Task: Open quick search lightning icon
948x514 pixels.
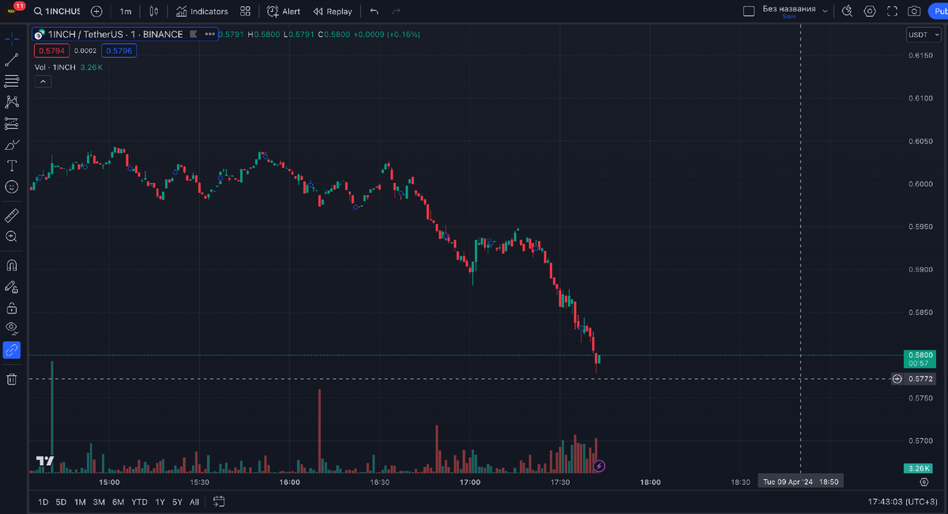Action: [847, 12]
